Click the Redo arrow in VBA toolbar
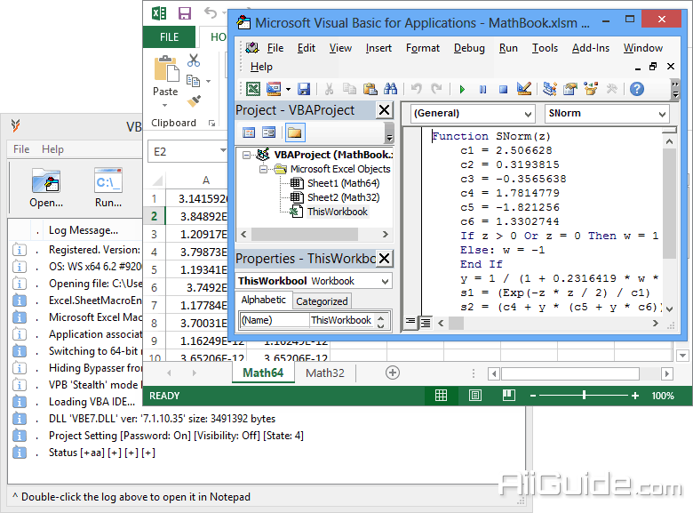This screenshot has height=513, width=693. [436, 89]
